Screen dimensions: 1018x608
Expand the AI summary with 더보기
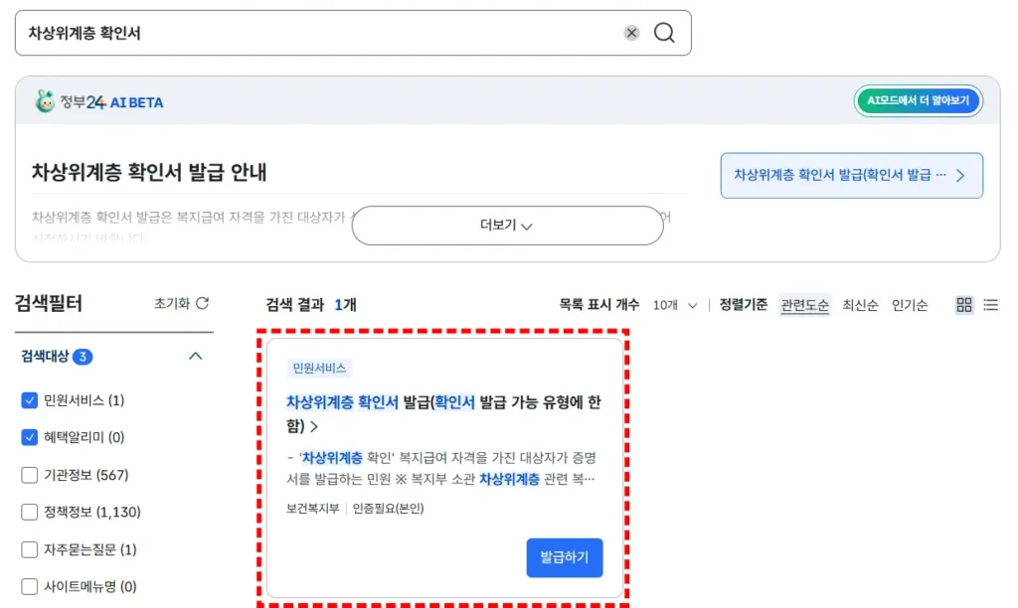507,226
